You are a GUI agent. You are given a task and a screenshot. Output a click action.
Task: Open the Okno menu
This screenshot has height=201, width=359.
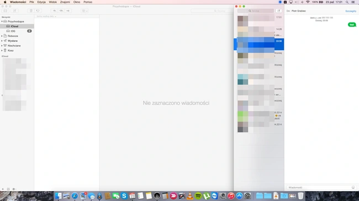point(77,2)
